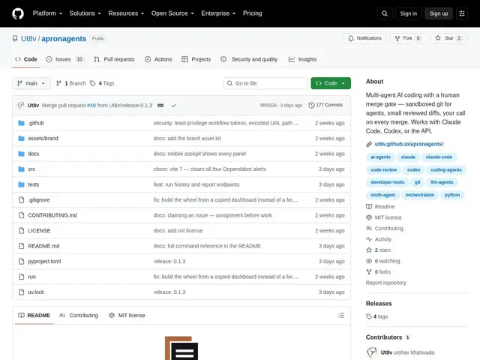Click the run file icon
Viewport: 480px width, 360px height.
[x=21, y=277]
